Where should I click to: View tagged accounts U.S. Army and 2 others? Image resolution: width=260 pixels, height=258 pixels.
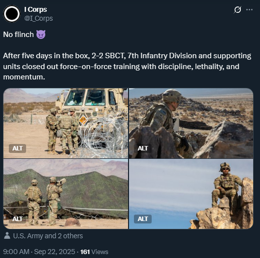pos(48,236)
